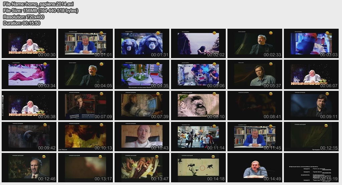Select the street crowd thumbnail at 00:11:14

pos(198,137)
